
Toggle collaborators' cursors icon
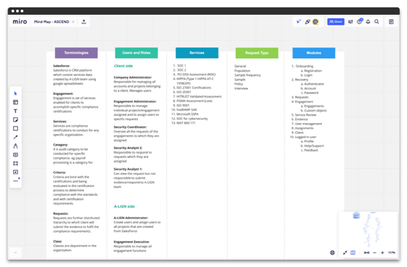pyautogui.click(x=299, y=22)
